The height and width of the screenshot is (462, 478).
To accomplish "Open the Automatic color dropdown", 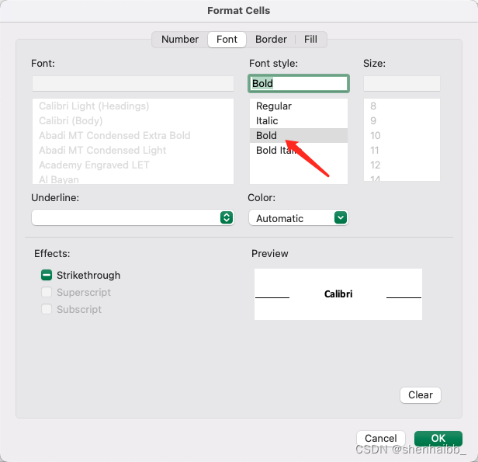I will (299, 217).
